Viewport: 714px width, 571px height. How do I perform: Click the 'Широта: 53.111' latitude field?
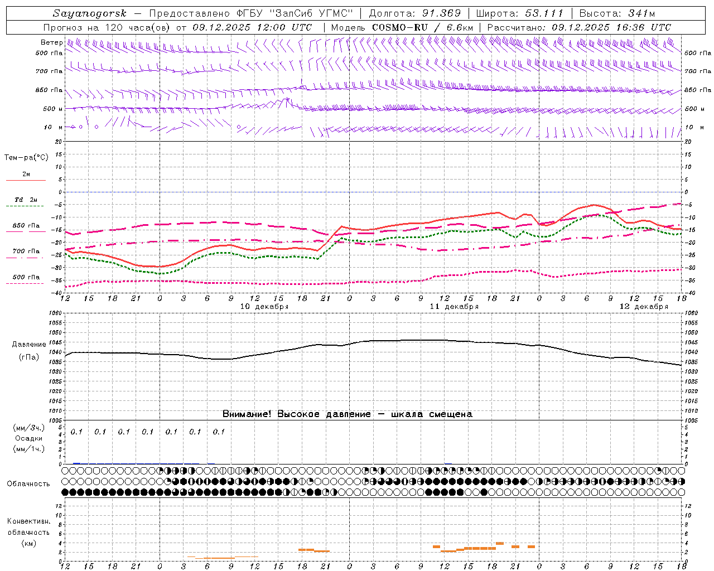tap(520, 13)
